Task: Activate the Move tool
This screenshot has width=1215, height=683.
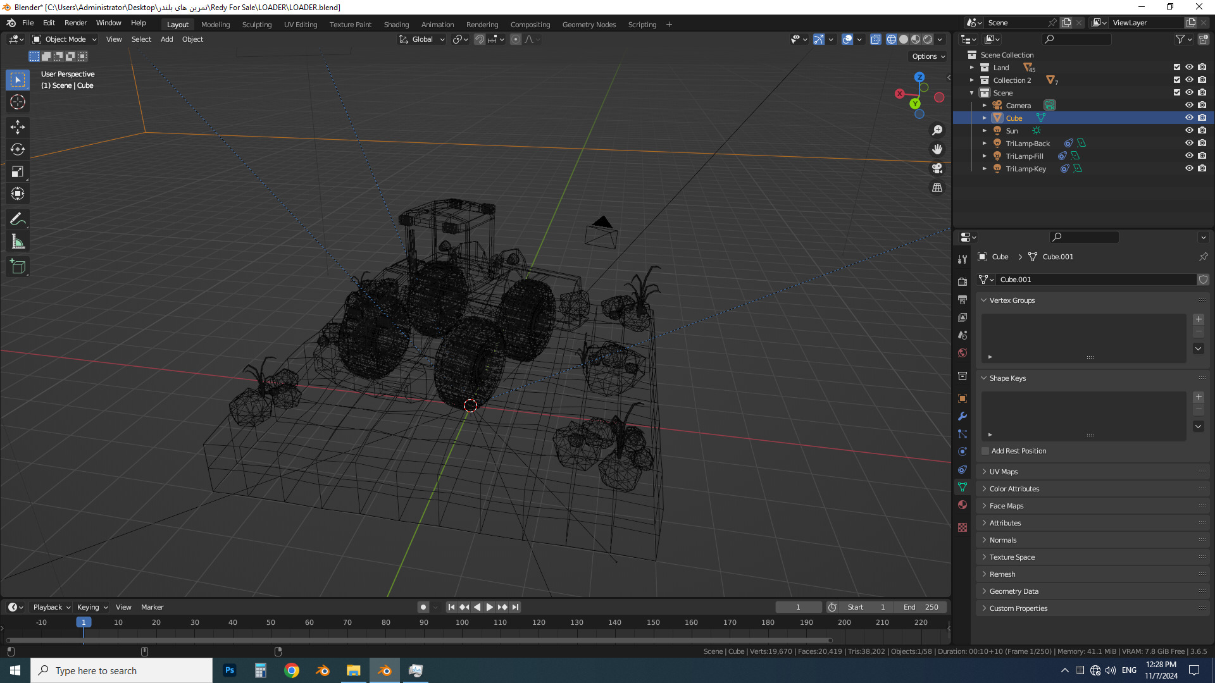Action: tap(18, 127)
